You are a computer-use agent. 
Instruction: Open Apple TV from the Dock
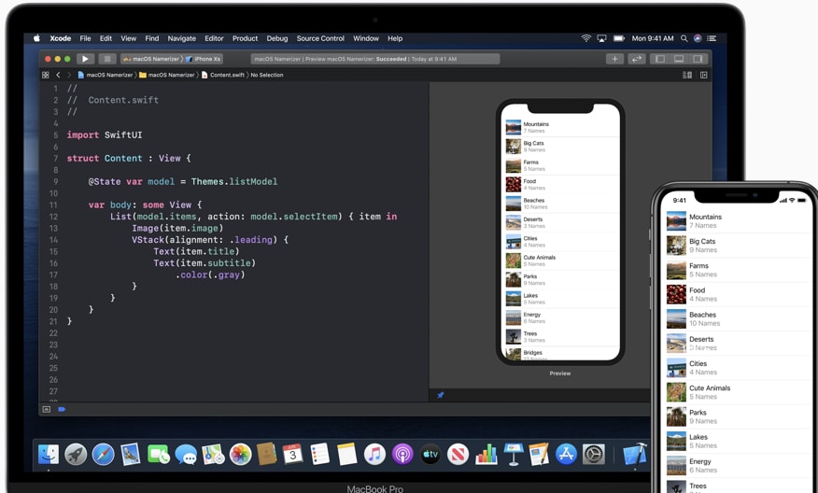click(430, 455)
